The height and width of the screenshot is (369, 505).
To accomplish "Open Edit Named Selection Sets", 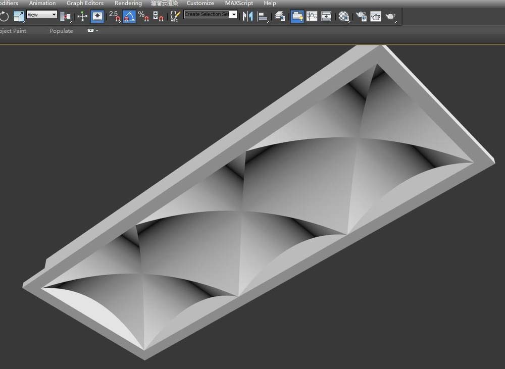I will [x=174, y=16].
